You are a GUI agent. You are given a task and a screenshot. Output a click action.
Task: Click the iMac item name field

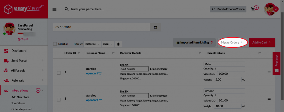click(x=224, y=64)
